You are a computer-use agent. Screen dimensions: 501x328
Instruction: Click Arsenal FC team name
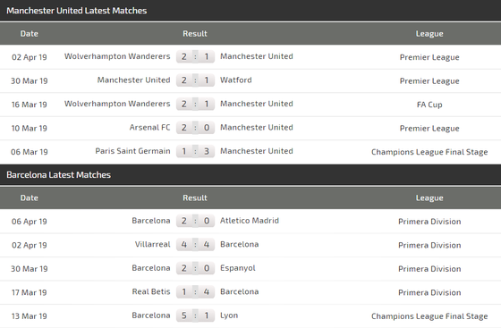tap(150, 128)
